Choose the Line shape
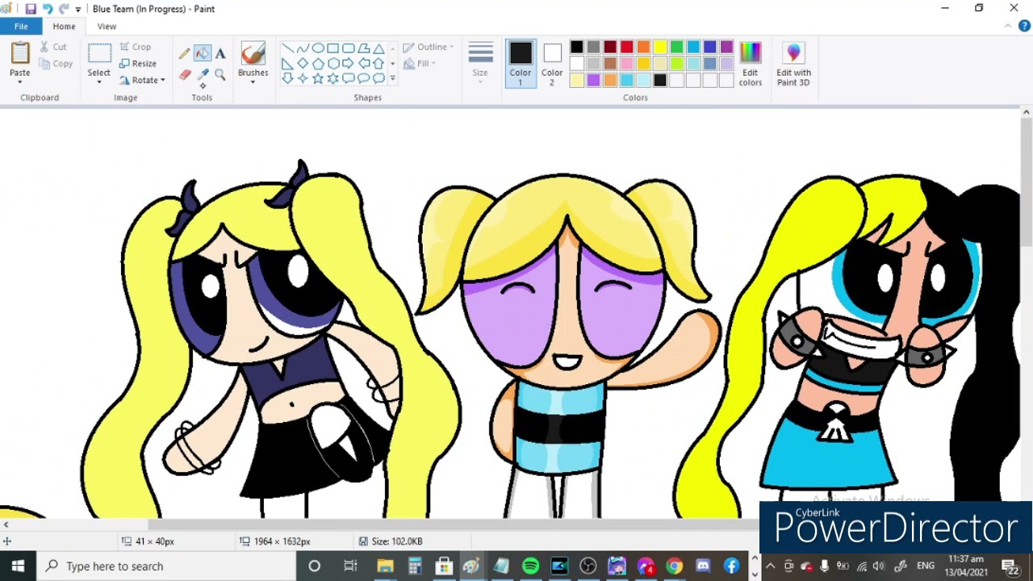 point(287,48)
